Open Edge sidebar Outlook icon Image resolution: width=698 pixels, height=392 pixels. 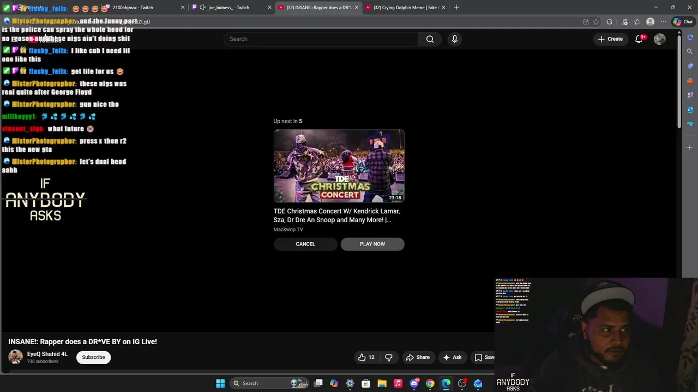(690, 109)
